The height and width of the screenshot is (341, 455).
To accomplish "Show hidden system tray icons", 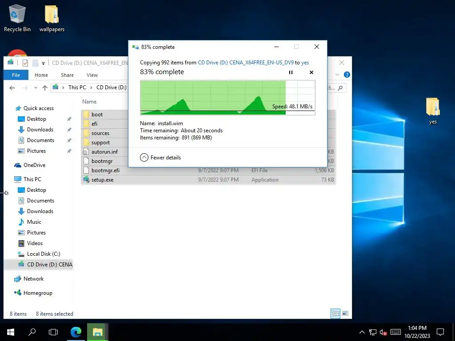I will (362, 332).
